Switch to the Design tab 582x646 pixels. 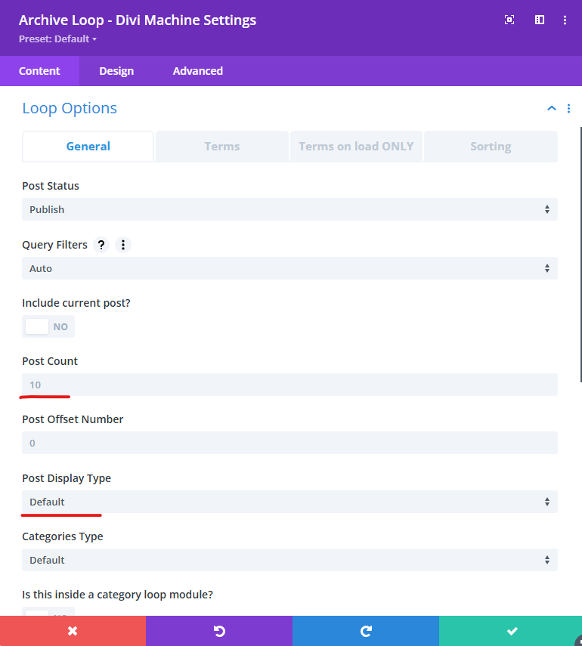tap(116, 71)
